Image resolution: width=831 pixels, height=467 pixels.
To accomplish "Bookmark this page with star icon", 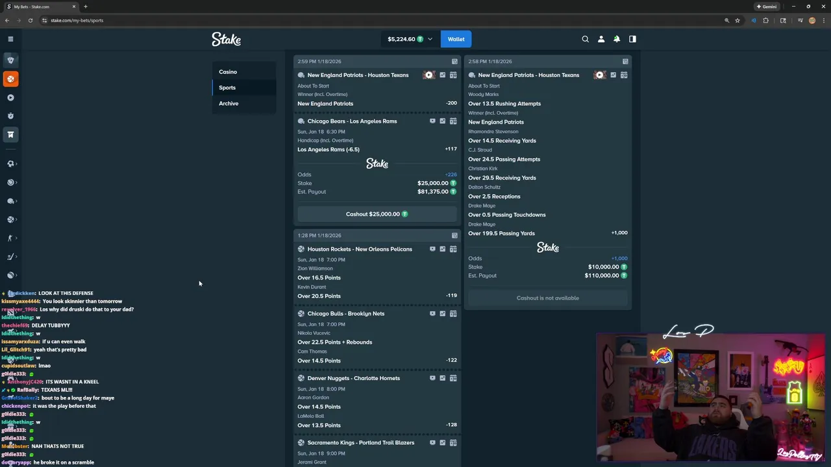I will pyautogui.click(x=738, y=20).
